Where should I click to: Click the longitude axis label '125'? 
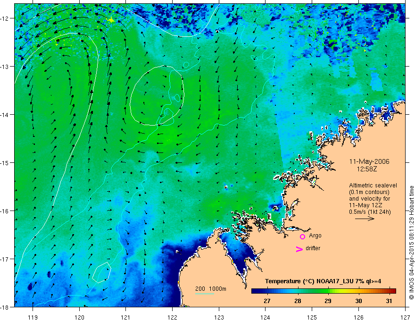tap(312, 317)
